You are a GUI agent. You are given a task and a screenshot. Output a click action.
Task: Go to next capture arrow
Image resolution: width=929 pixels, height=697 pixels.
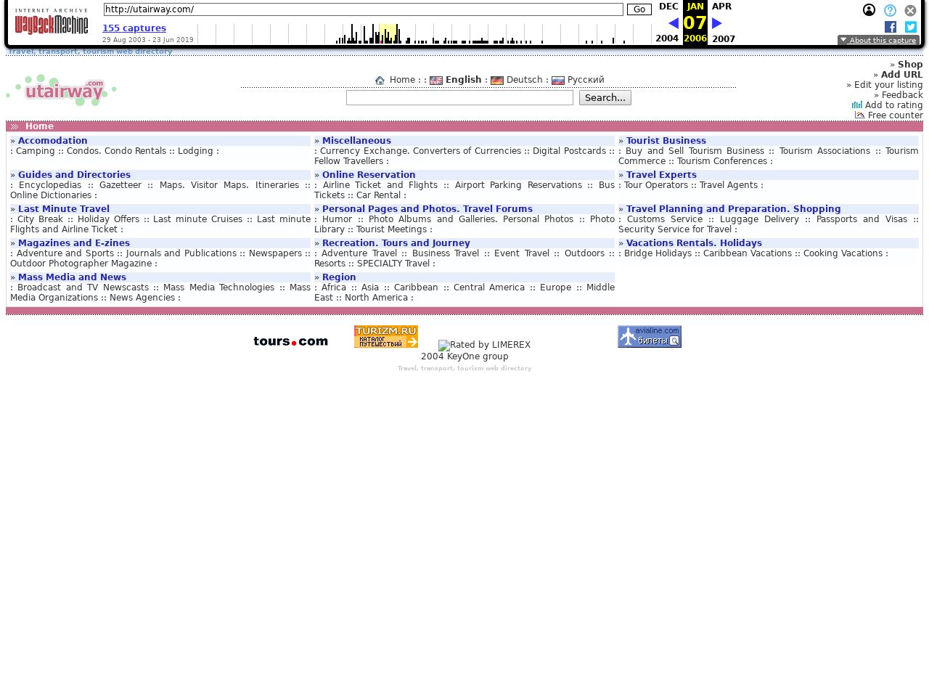pos(717,23)
